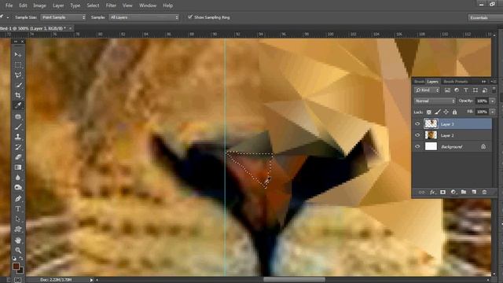The width and height of the screenshot is (503, 283).
Task: Select the Clone Stamp tool
Action: click(x=18, y=137)
